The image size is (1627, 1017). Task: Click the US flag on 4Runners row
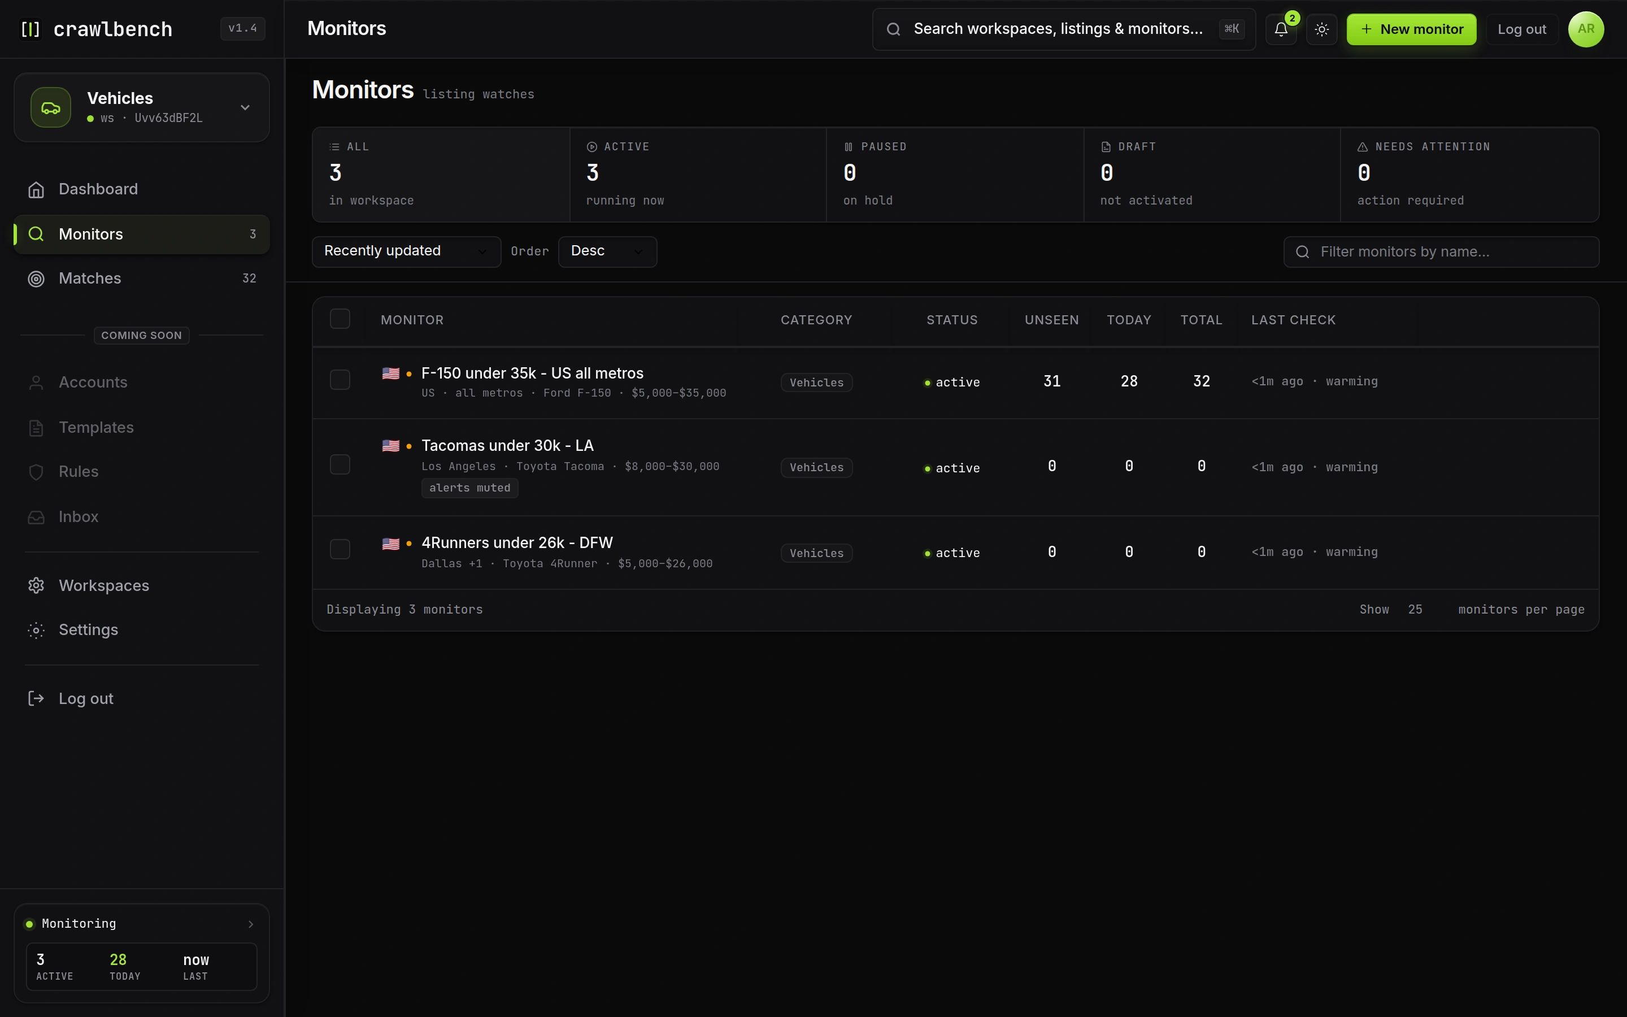click(390, 544)
